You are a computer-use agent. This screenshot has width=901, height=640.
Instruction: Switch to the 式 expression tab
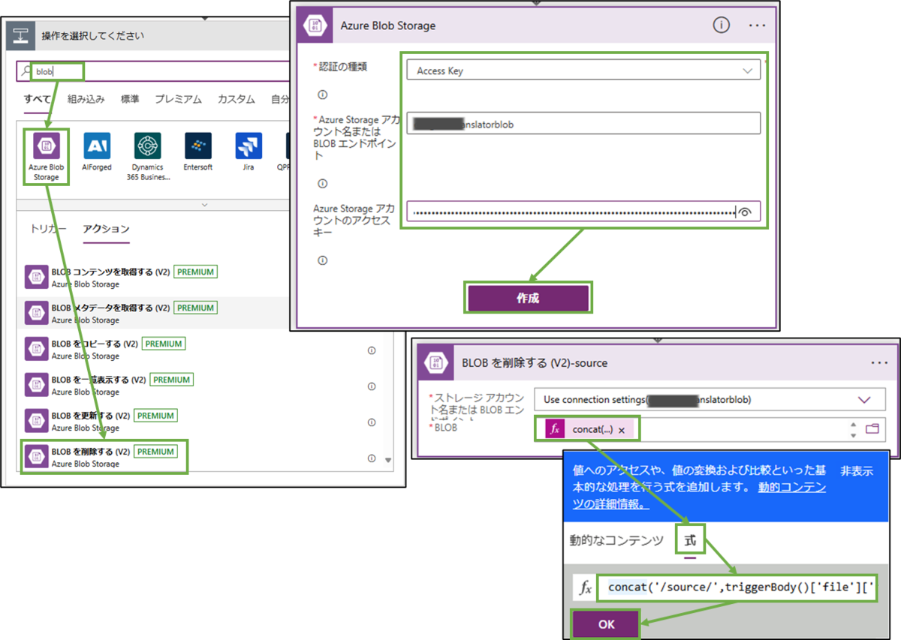coord(690,541)
